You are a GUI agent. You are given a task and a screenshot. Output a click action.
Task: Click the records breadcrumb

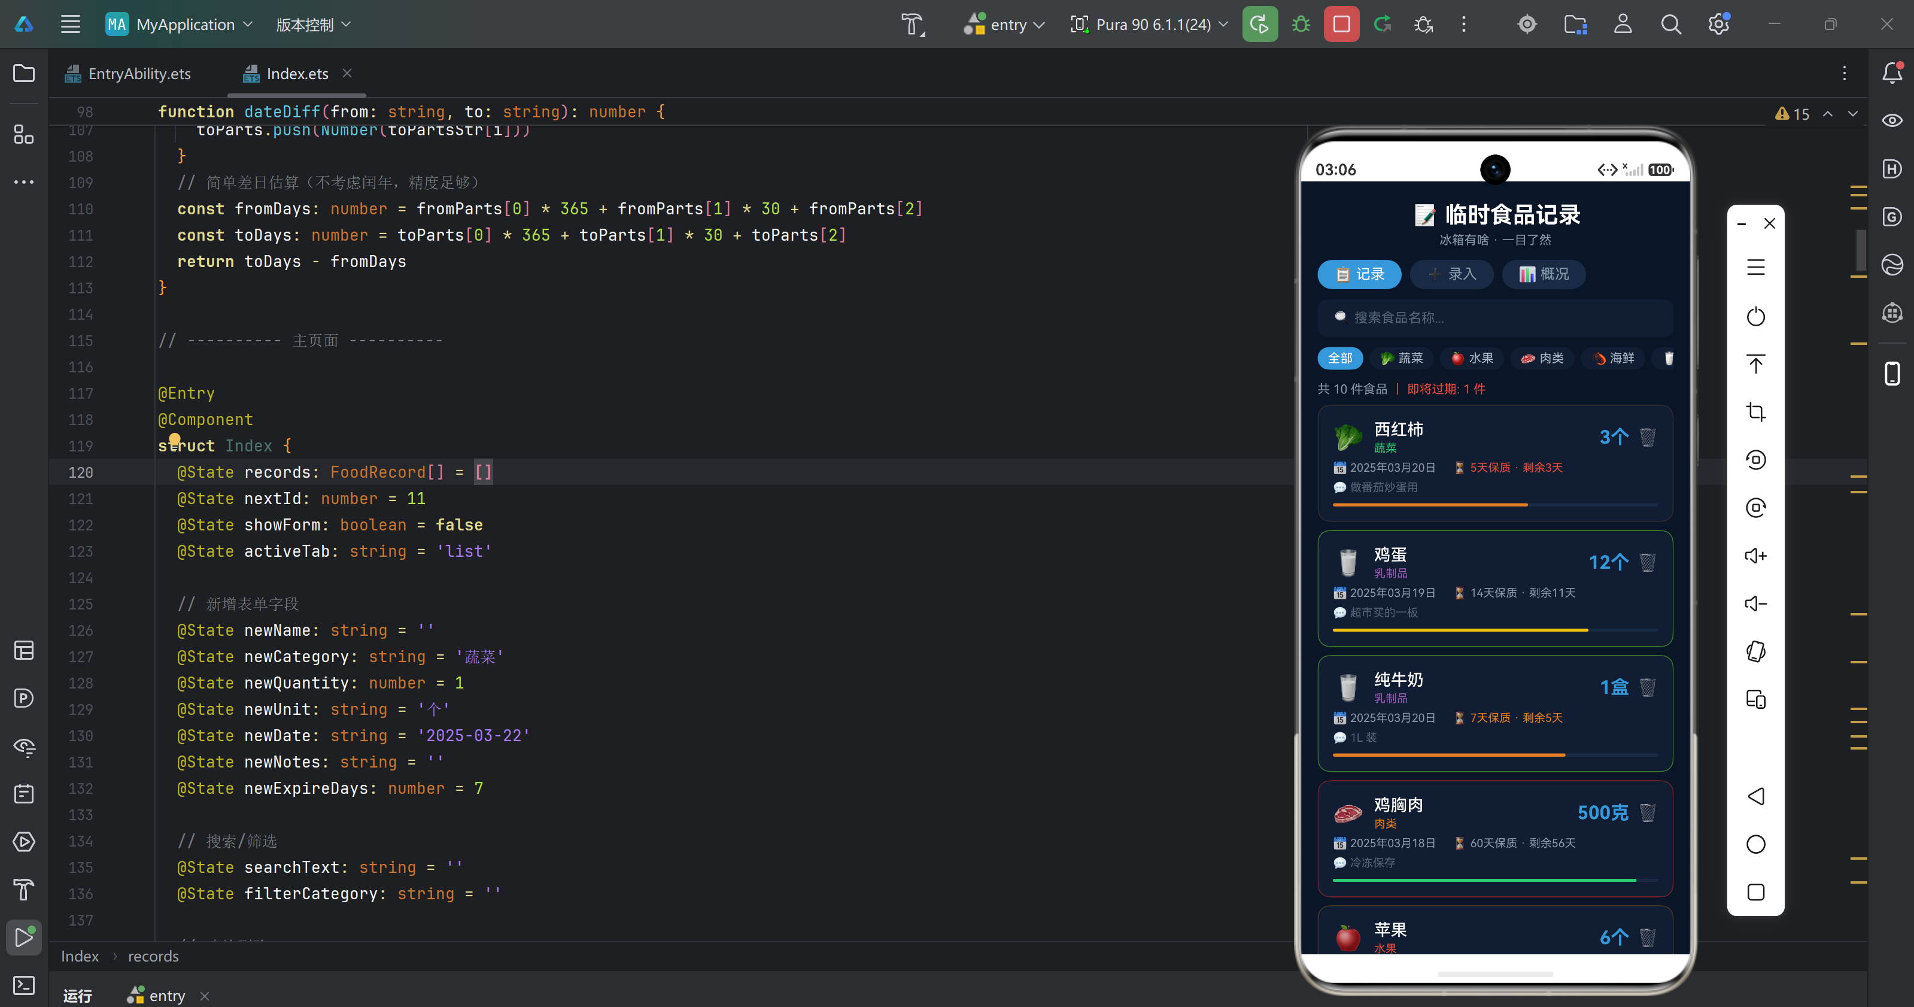pyautogui.click(x=153, y=956)
